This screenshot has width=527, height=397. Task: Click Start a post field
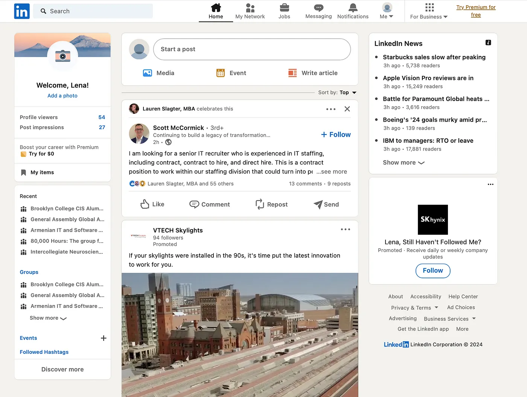(x=252, y=49)
